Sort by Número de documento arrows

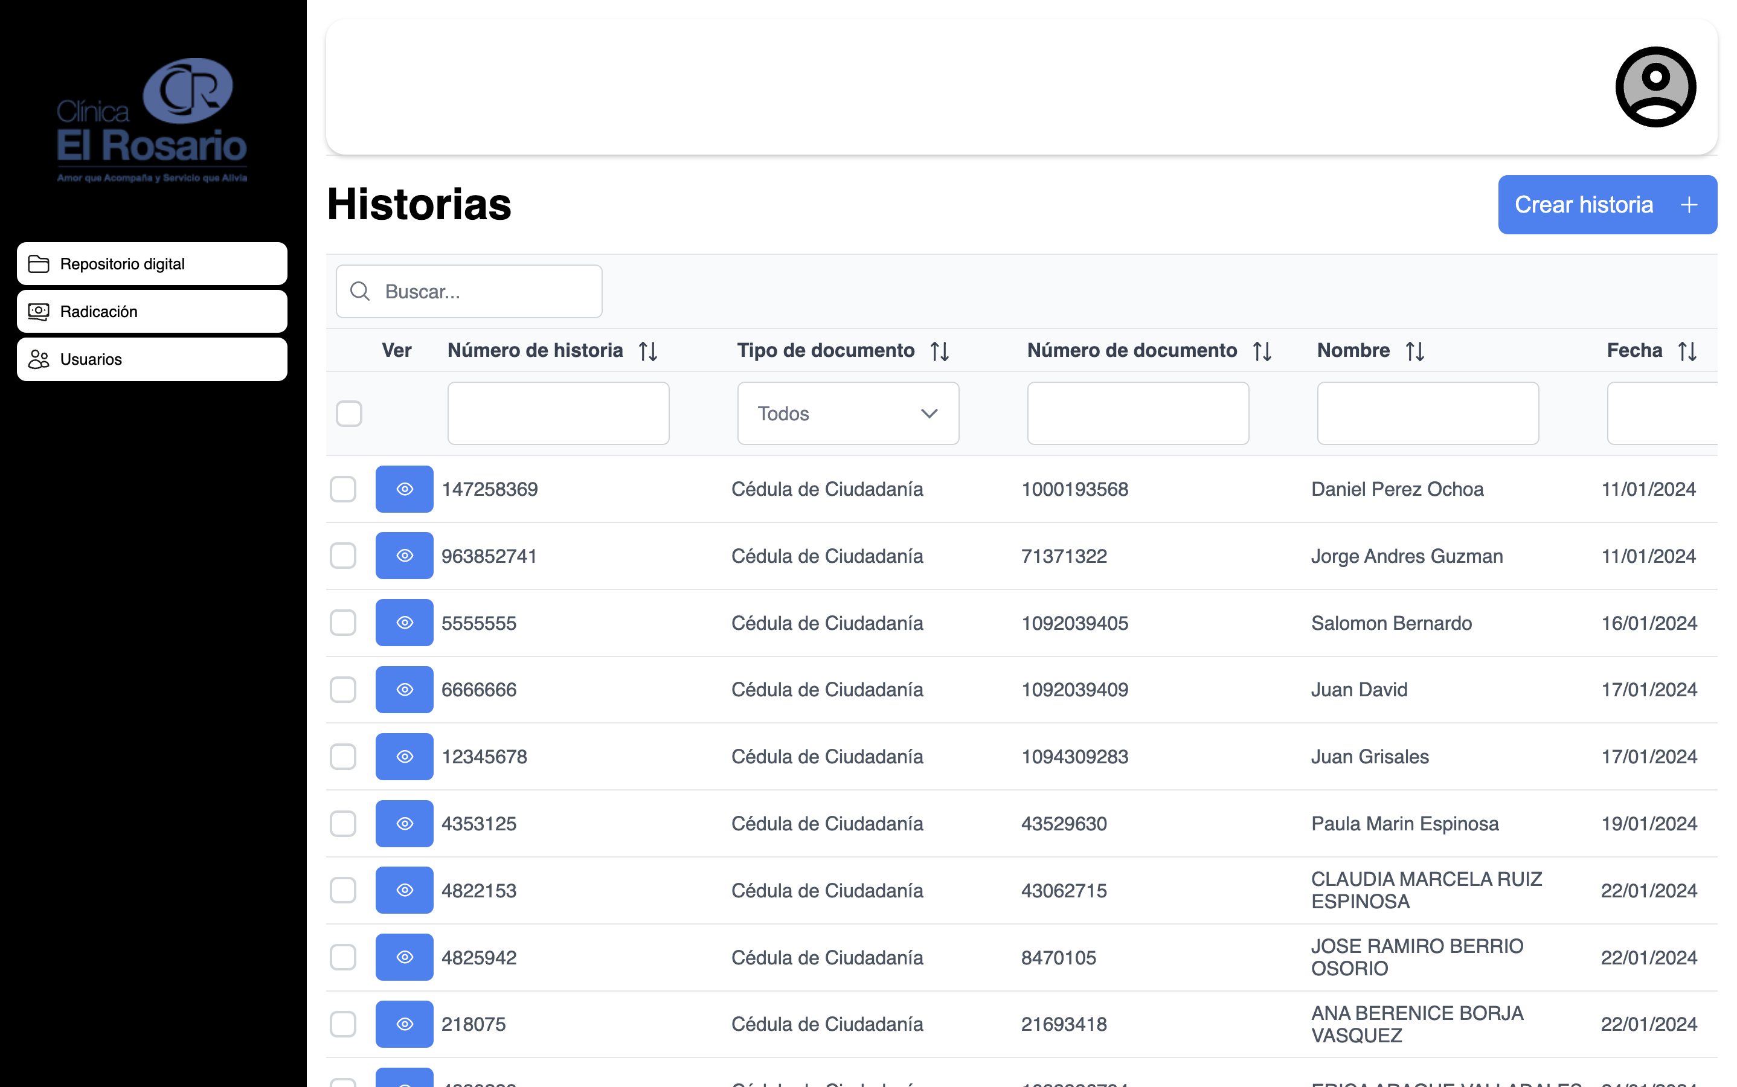1262,351
